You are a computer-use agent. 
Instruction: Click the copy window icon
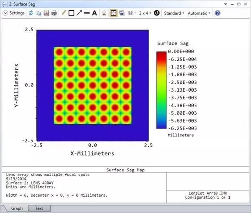(x=38, y=13)
